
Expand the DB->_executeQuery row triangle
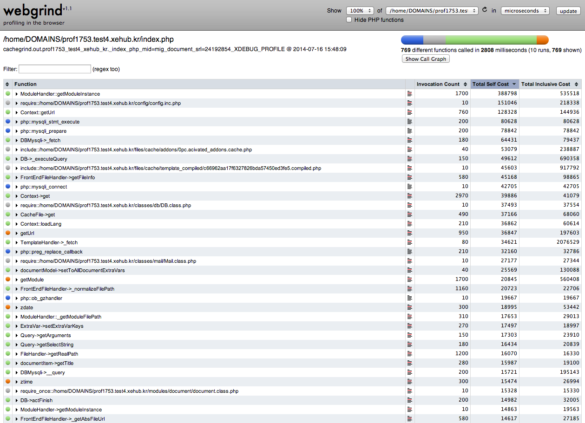[x=17, y=159]
